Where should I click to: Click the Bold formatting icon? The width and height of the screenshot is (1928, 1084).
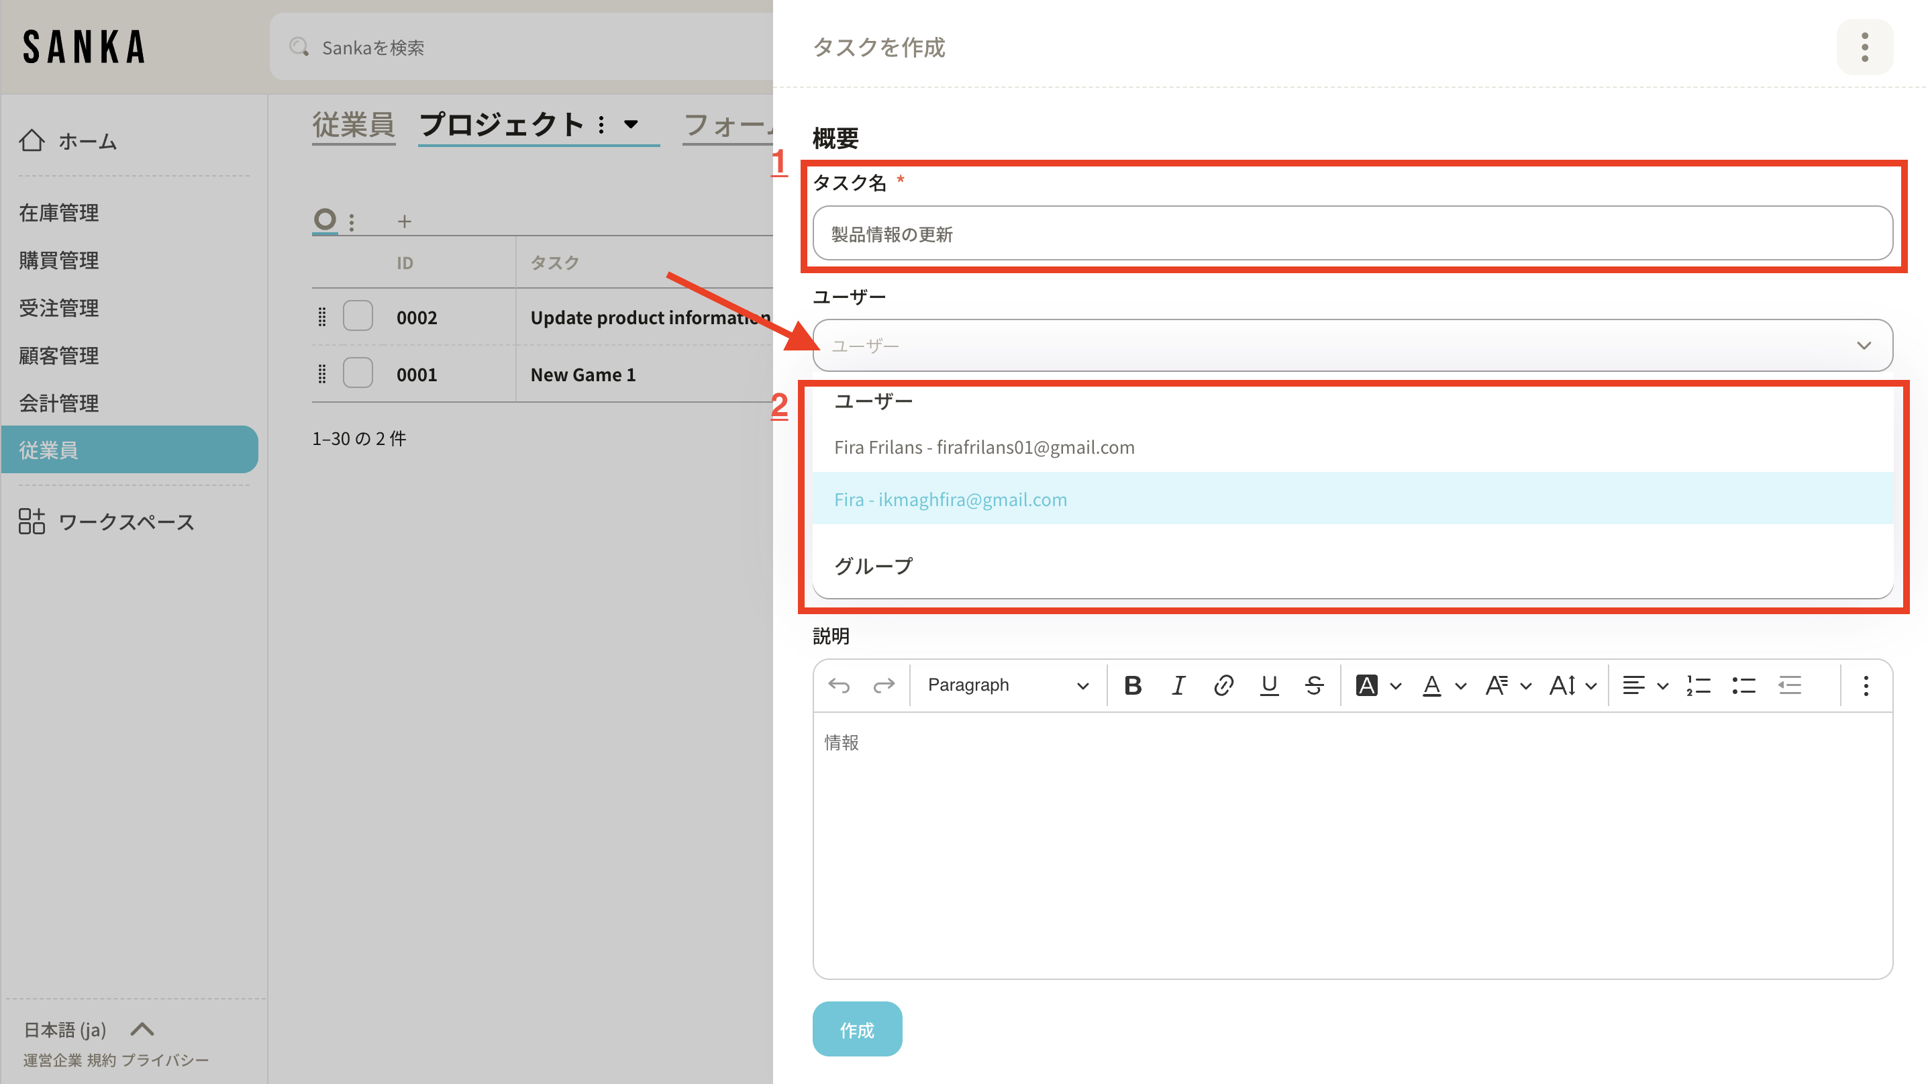coord(1132,685)
